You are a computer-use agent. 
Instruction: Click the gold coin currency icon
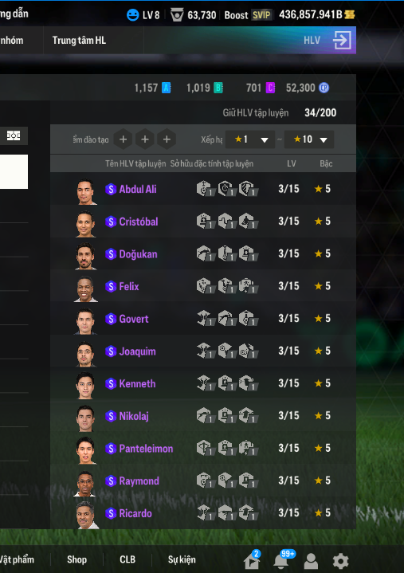coord(350,14)
